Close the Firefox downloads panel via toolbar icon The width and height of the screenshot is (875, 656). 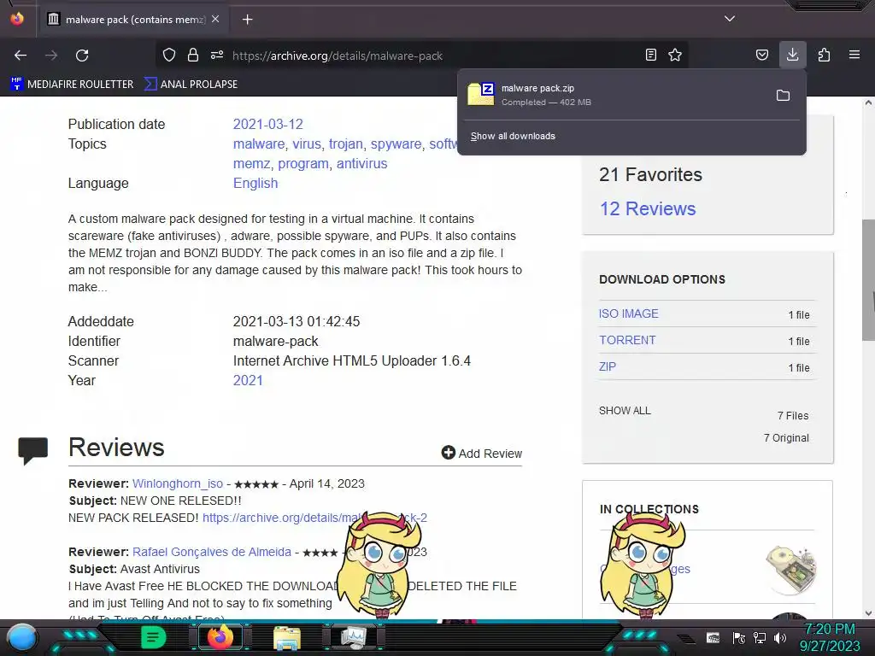pos(792,55)
